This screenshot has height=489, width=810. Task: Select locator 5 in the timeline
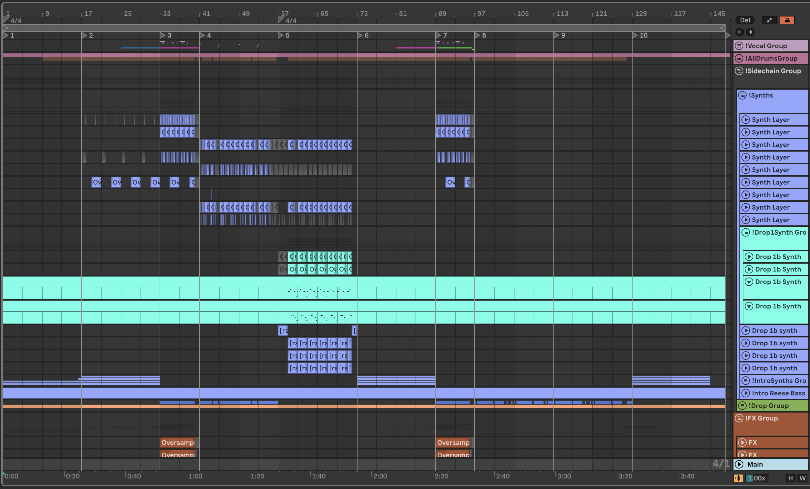[x=281, y=35]
